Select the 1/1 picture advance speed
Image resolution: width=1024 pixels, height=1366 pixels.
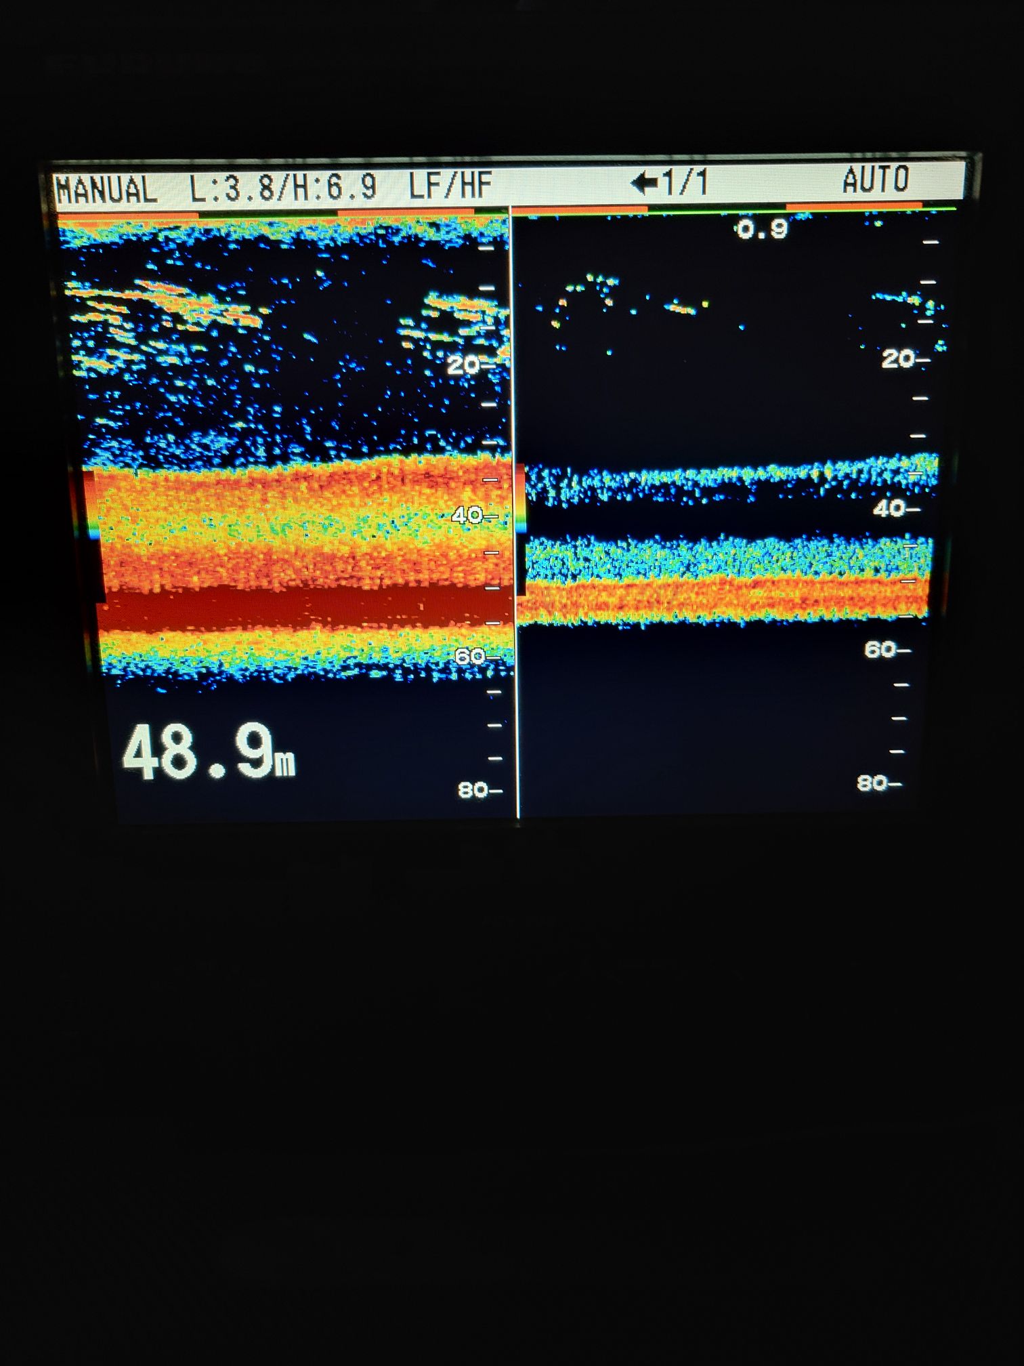[685, 183]
